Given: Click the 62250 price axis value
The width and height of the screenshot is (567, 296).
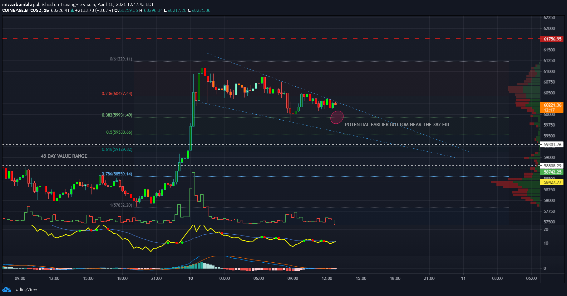Looking at the screenshot, I should tap(549, 17).
